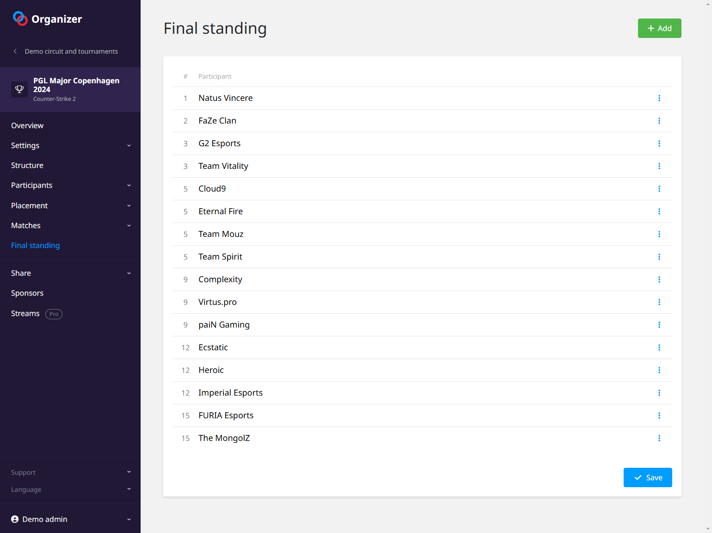Click the kebab menu beside Team Vitality

pos(659,166)
